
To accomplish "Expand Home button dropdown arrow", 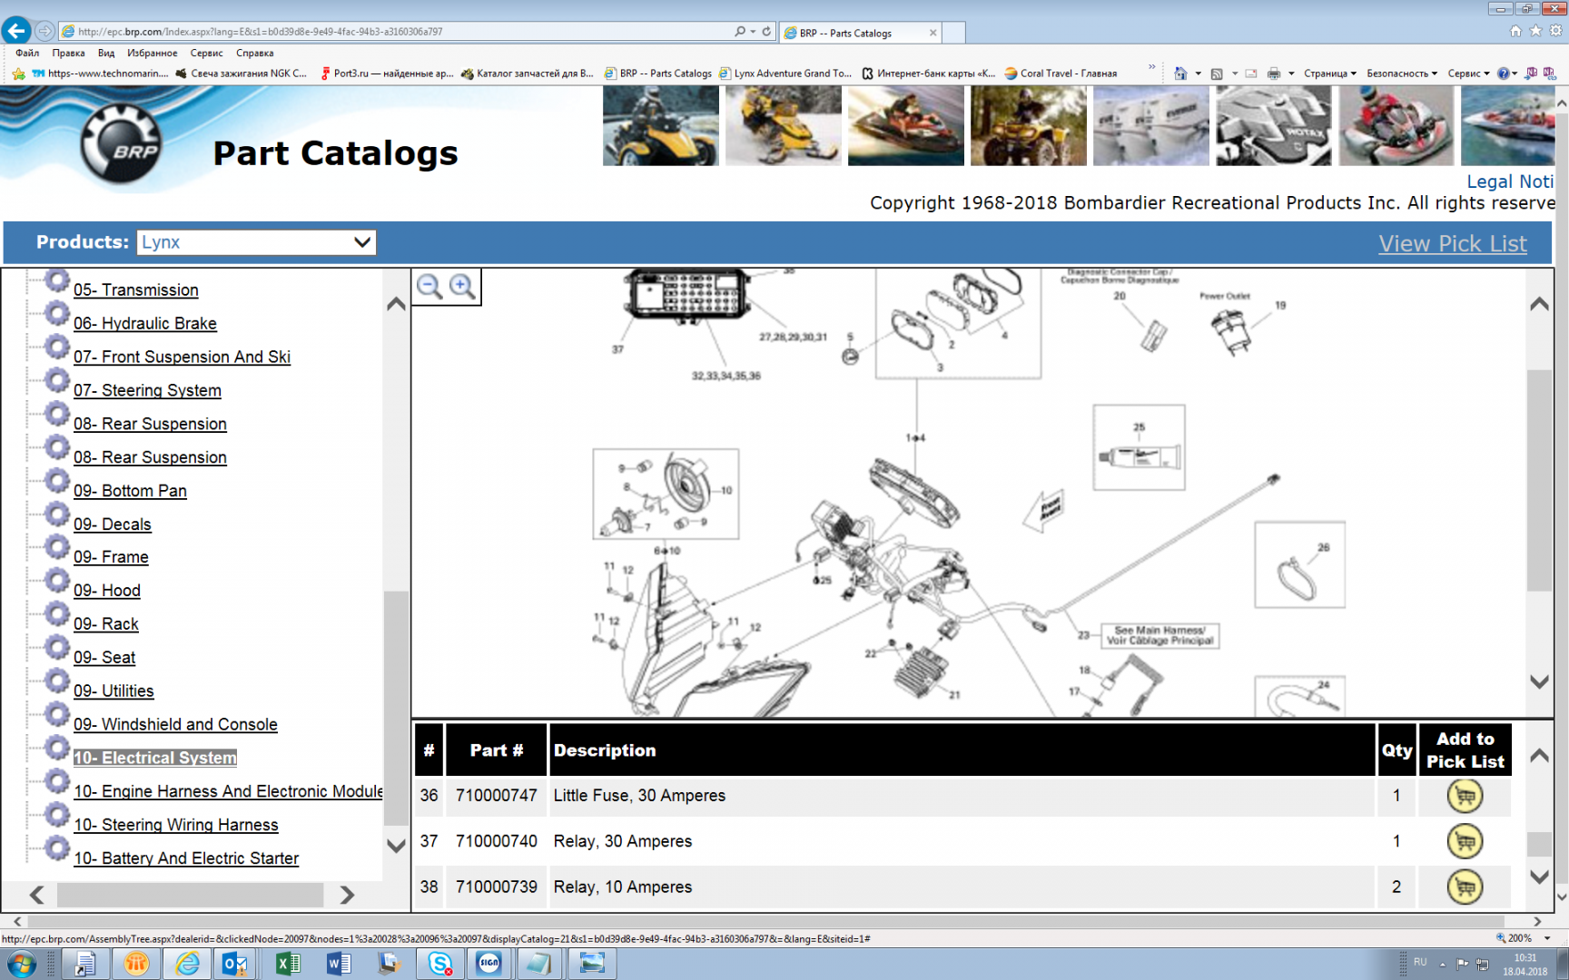I will click(x=1198, y=73).
